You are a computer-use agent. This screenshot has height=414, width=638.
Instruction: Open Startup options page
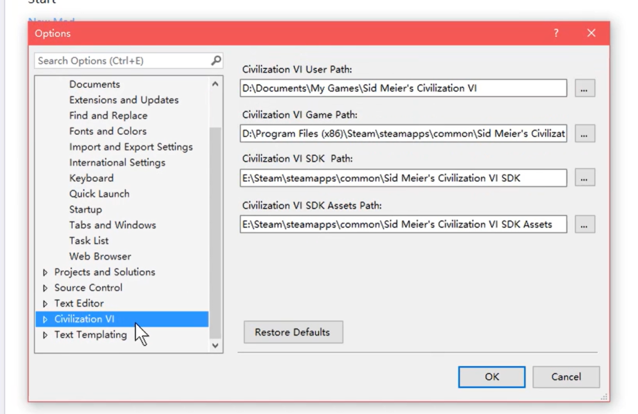click(x=86, y=209)
